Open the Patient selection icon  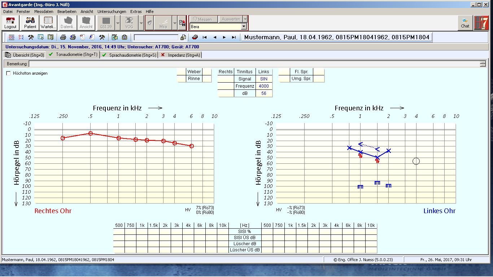point(30,22)
